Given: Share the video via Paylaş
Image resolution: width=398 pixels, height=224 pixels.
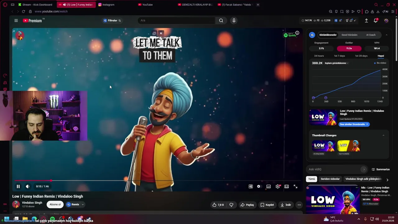Looking at the screenshot, I should pos(247,205).
